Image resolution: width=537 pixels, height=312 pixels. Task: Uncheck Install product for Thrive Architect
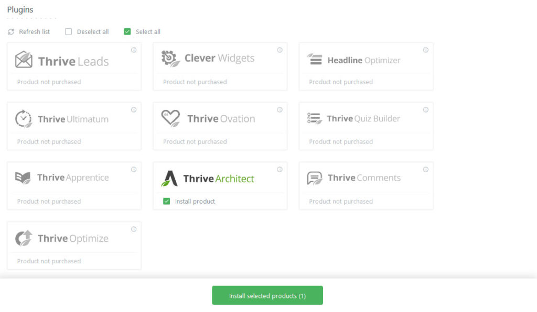(166, 201)
